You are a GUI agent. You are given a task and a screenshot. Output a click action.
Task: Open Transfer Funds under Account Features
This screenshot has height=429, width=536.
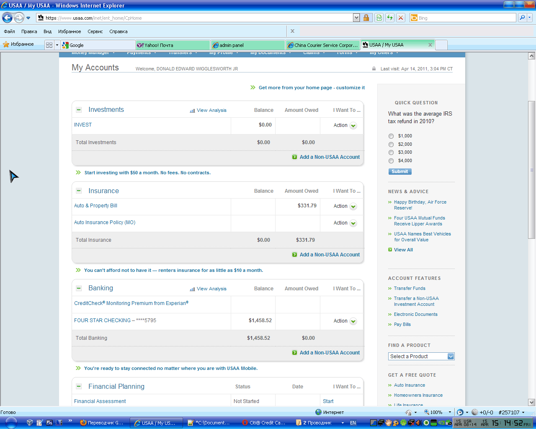point(410,288)
